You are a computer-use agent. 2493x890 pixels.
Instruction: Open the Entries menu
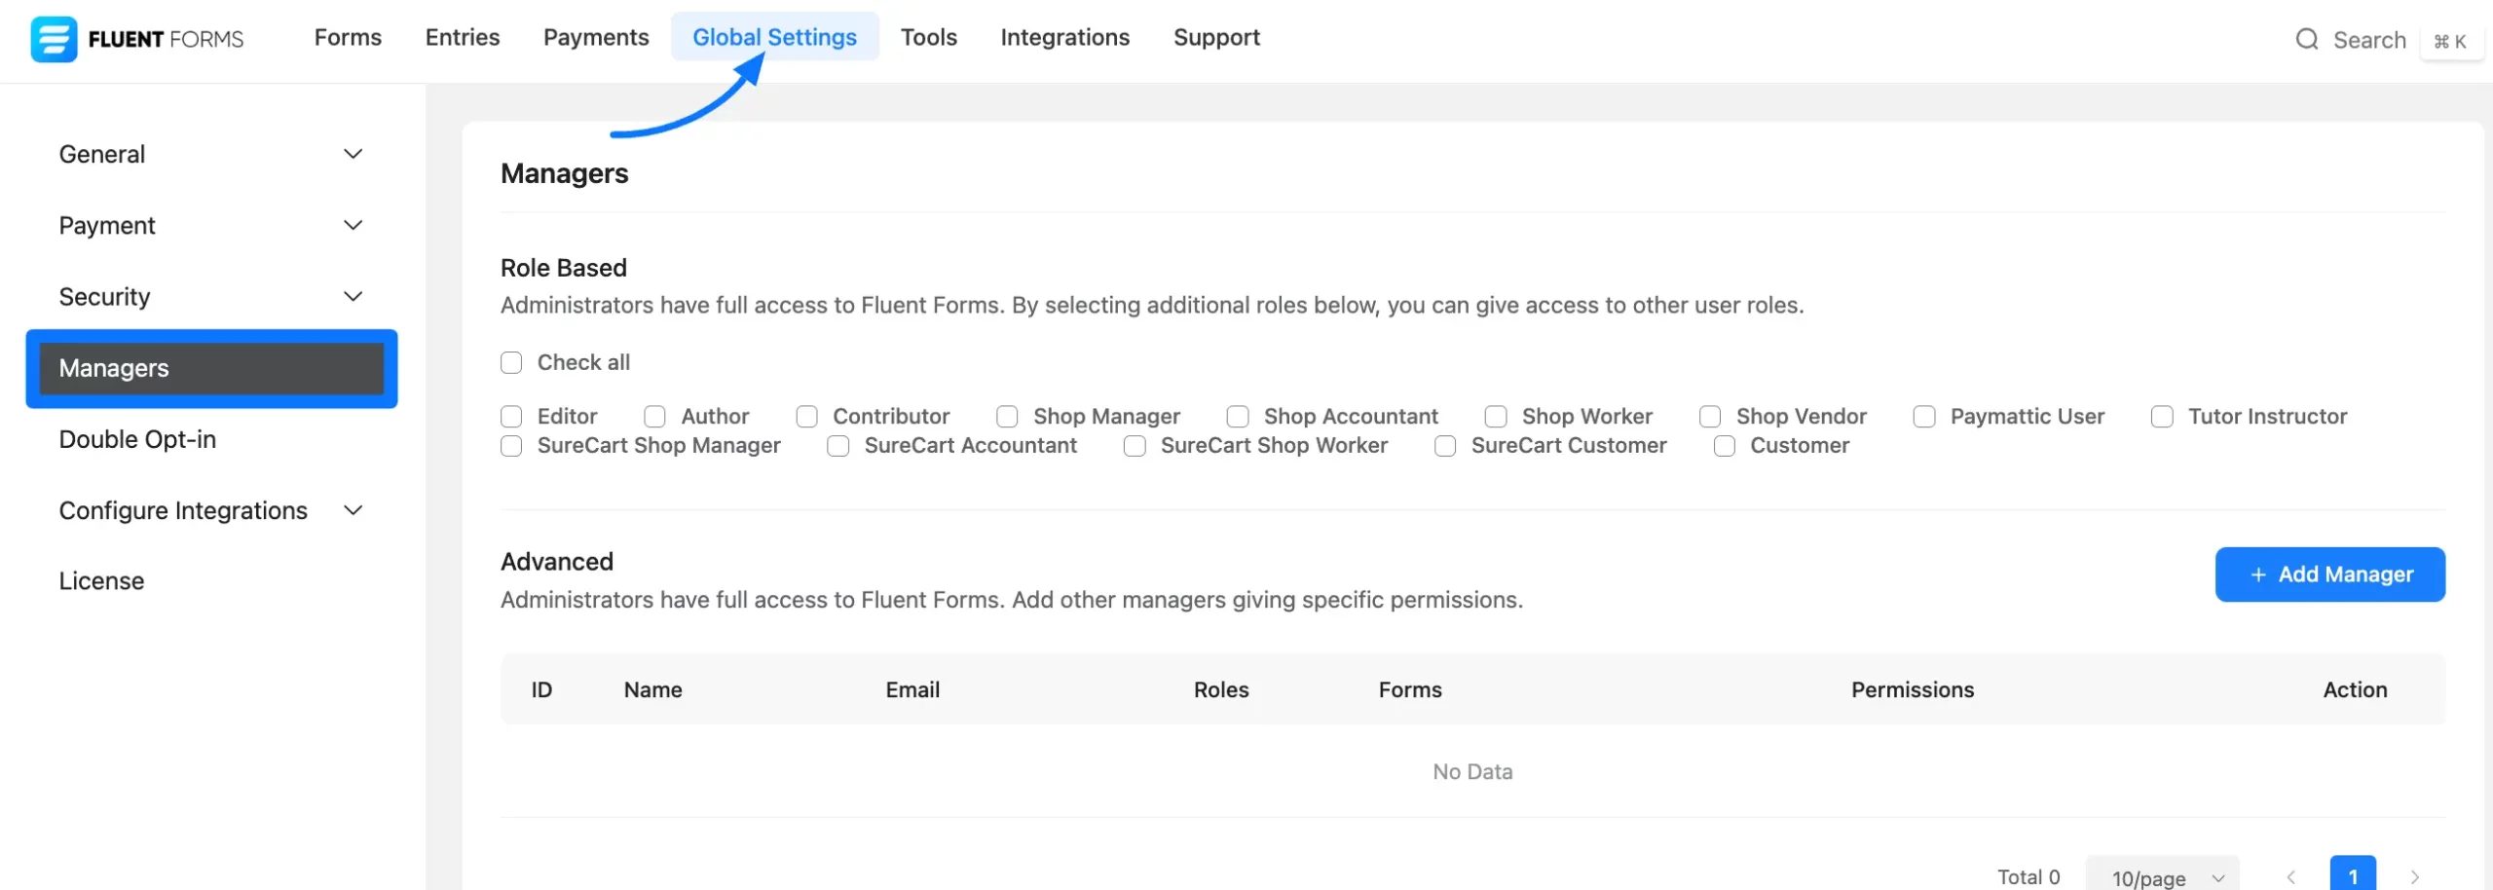[x=462, y=37]
